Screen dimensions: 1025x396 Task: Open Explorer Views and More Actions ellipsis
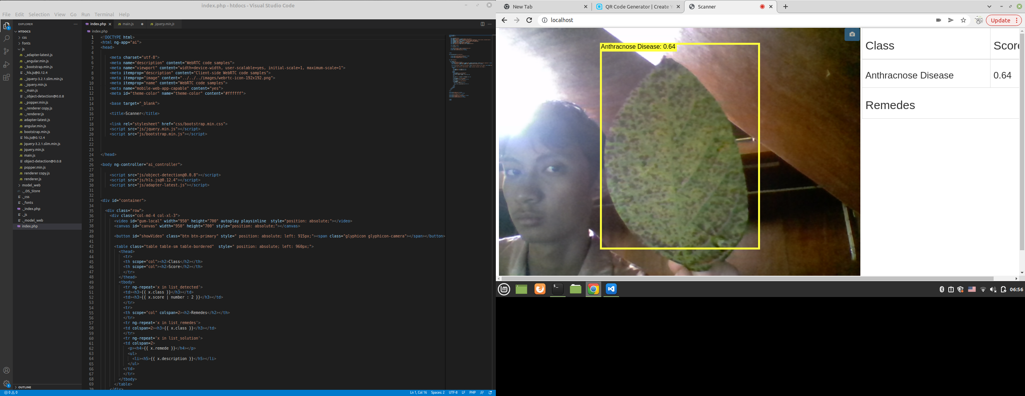(x=76, y=24)
